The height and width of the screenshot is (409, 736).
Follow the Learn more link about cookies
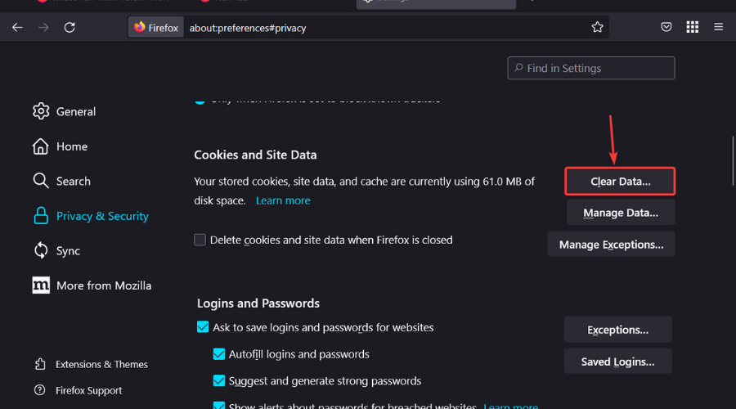tap(283, 200)
